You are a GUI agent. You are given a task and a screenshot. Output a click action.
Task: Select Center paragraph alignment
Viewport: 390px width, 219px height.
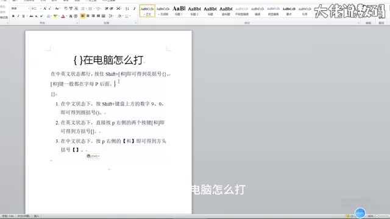pos(88,16)
